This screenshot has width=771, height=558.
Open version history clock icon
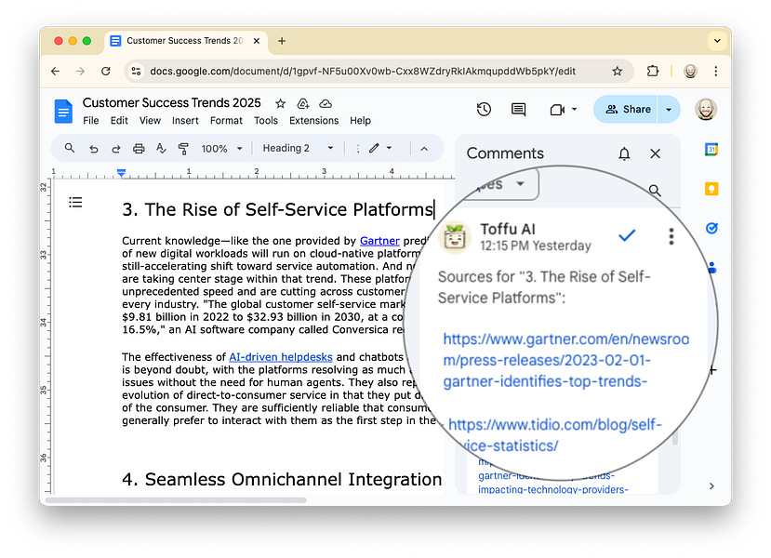tap(484, 109)
